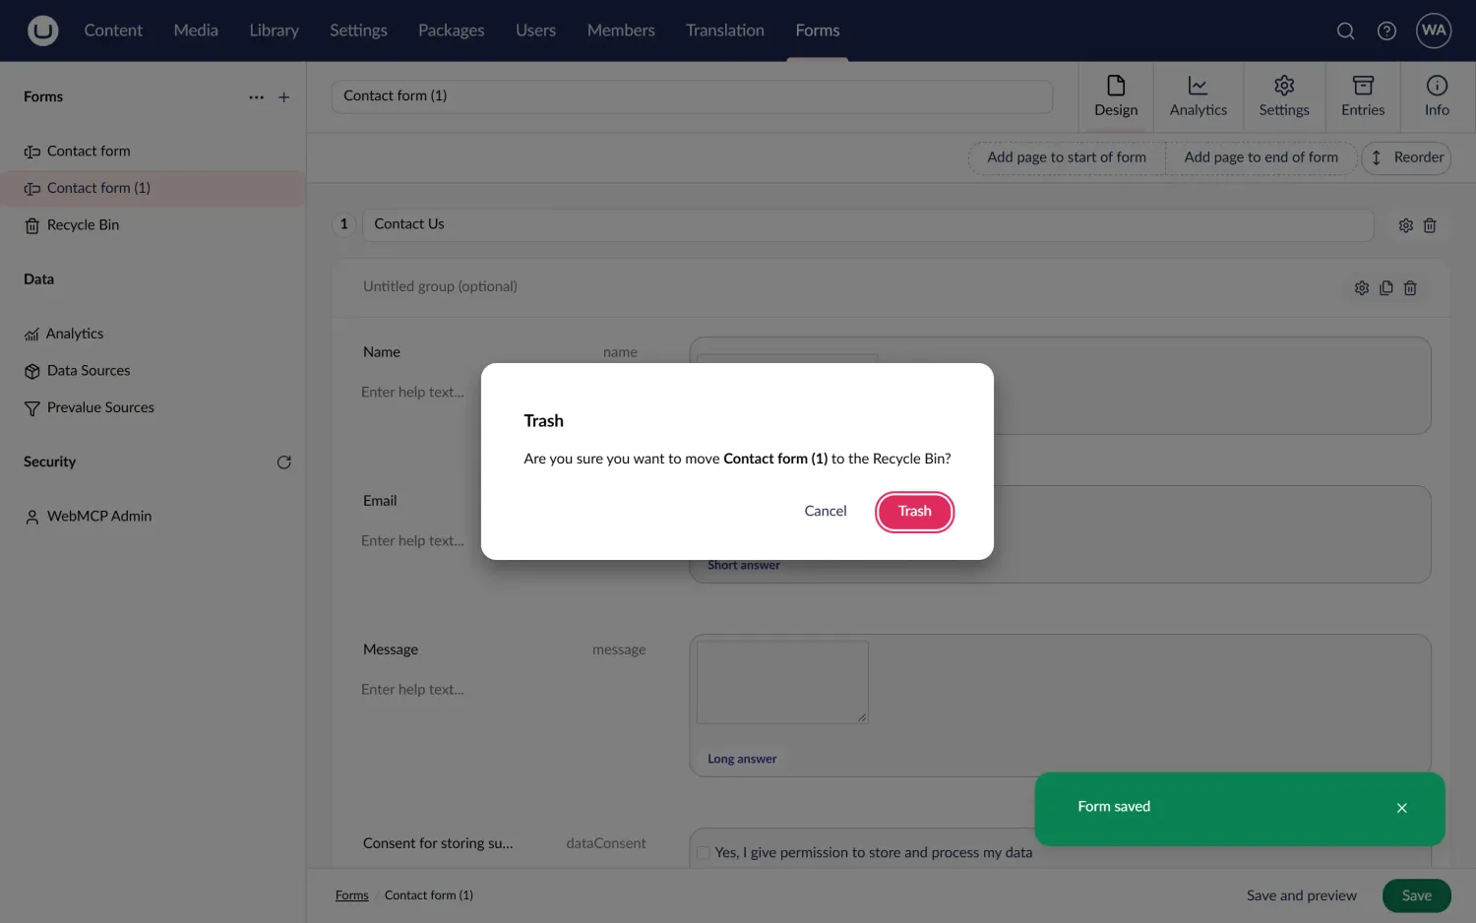Image resolution: width=1476 pixels, height=923 pixels.
Task: Click the Contact Us page title field
Action: coord(868,224)
